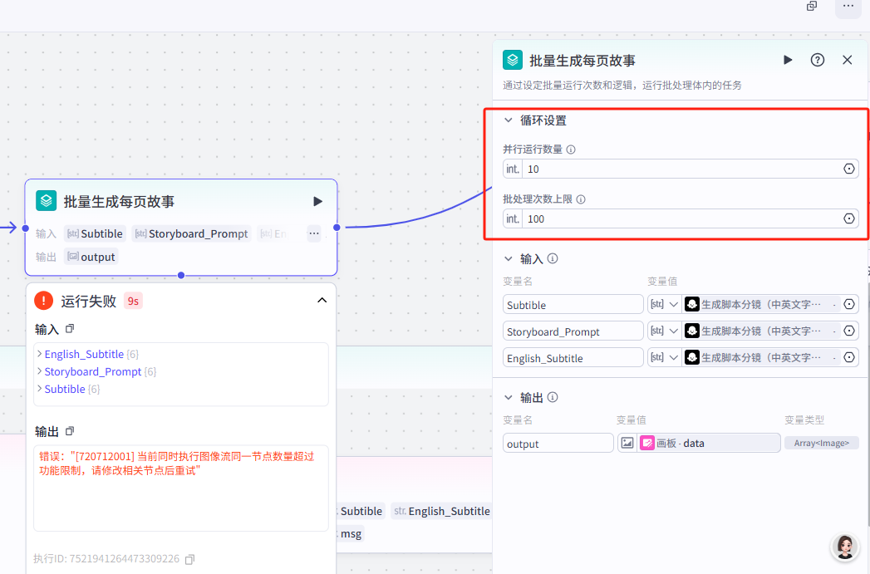Close the 批量生成每页故事 settings panel
Image resolution: width=870 pixels, height=574 pixels.
pyautogui.click(x=848, y=60)
